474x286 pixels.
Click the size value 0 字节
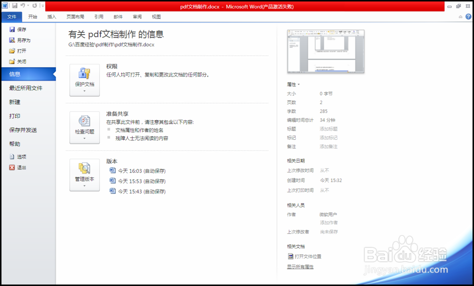click(326, 94)
